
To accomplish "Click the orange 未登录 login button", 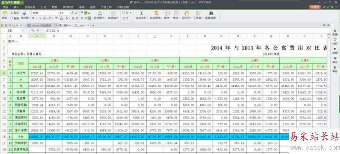I will [314, 7].
